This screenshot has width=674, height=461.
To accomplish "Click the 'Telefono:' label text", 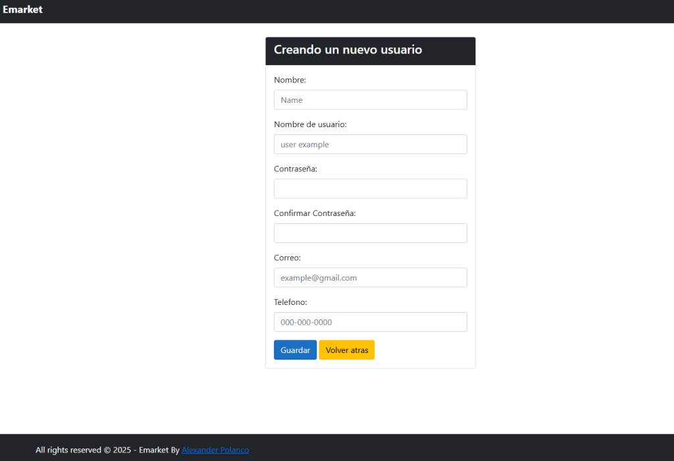I will tap(291, 302).
